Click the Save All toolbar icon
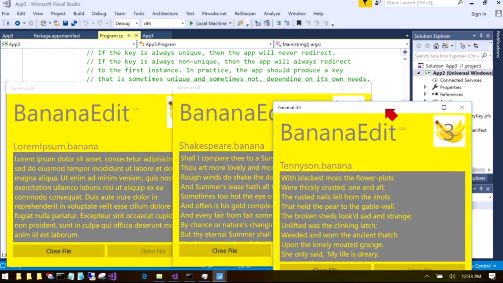 click(x=73, y=24)
